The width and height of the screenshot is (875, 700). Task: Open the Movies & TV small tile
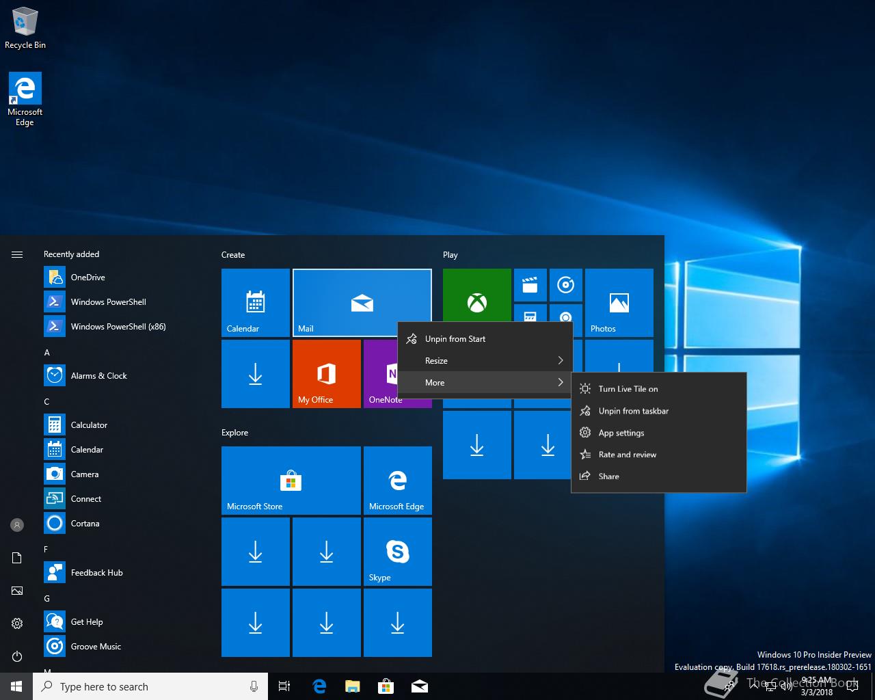click(x=530, y=285)
